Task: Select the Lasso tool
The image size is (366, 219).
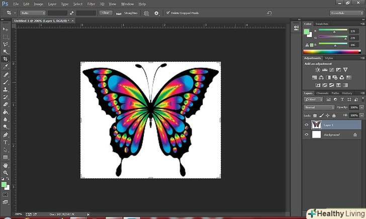Action: [6, 44]
